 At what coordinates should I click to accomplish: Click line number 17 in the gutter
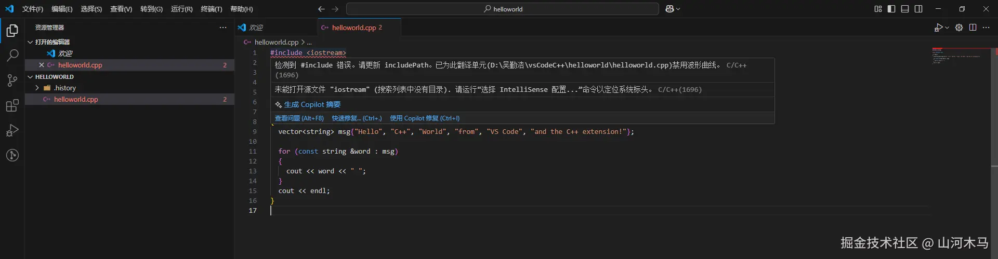pyautogui.click(x=253, y=210)
